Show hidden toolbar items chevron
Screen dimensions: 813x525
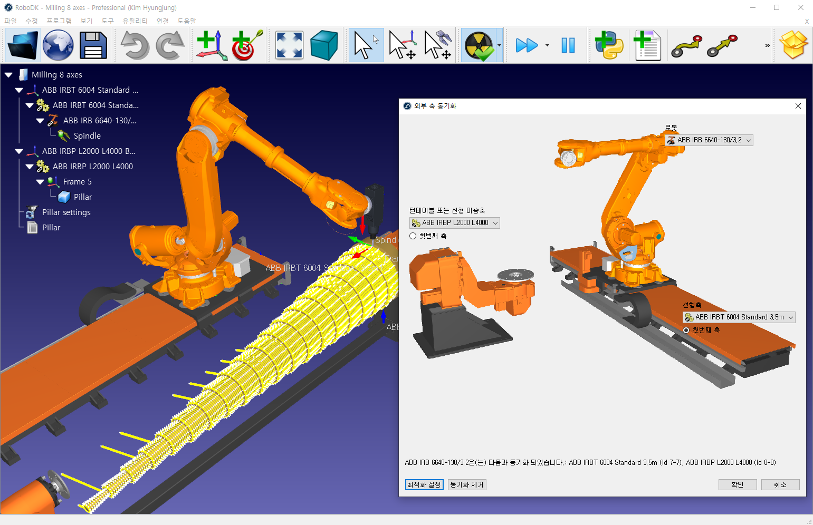pyautogui.click(x=767, y=46)
